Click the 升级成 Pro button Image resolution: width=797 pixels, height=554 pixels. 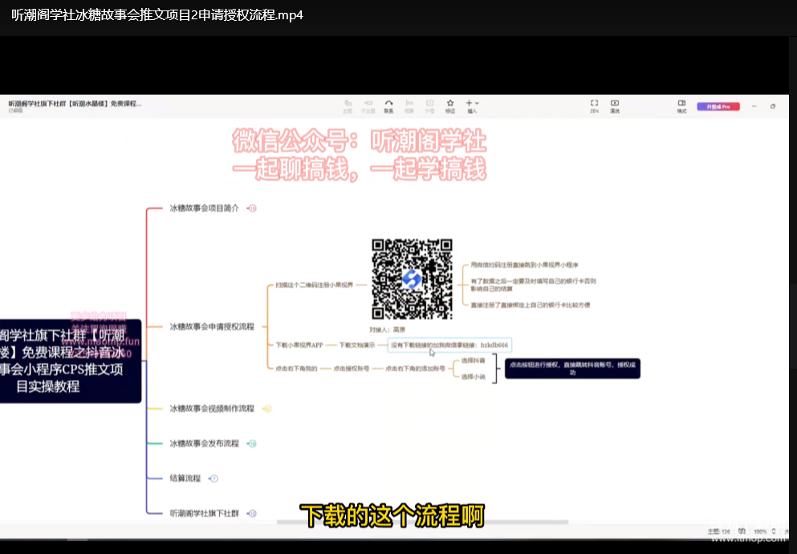pyautogui.click(x=718, y=106)
